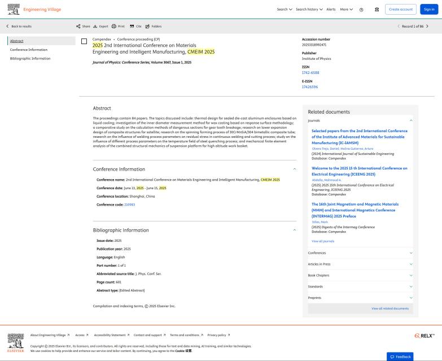Open the Cite quotation icon
Image resolution: width=442 pixels, height=361 pixels.
point(132,26)
